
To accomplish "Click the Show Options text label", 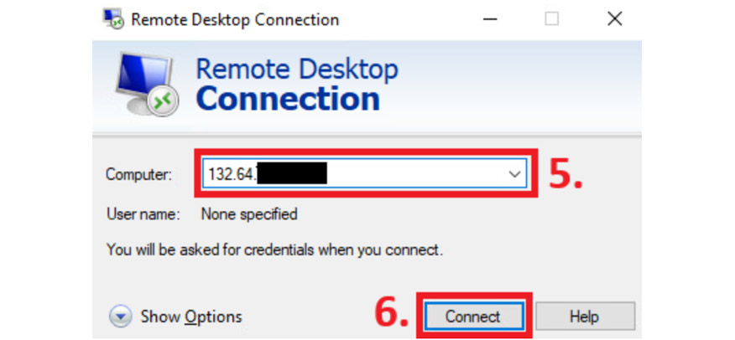I will 191,316.
